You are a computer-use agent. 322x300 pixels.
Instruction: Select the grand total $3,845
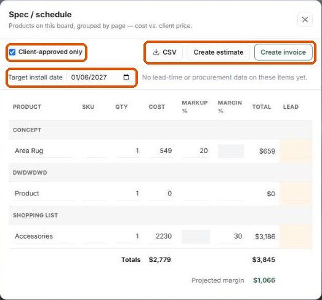264,260
